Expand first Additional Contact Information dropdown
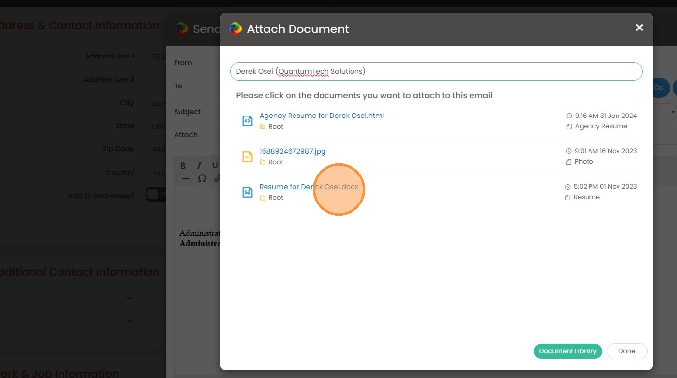Viewport: 677px width, 378px height. (x=84, y=298)
